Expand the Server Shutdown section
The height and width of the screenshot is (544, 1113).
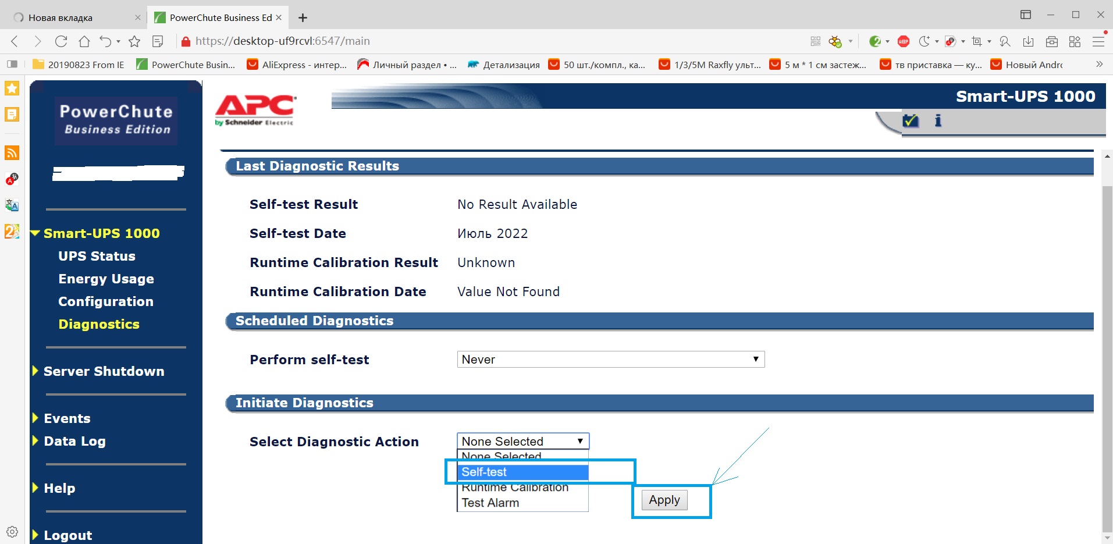pyautogui.click(x=35, y=371)
